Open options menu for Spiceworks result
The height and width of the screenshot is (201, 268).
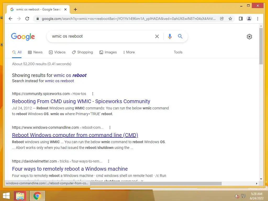tap(93, 94)
